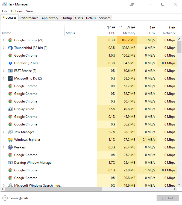This screenshot has height=205, width=182.
Task: Expand the Microsoft Windows Search Indexer group
Action: tap(4, 185)
